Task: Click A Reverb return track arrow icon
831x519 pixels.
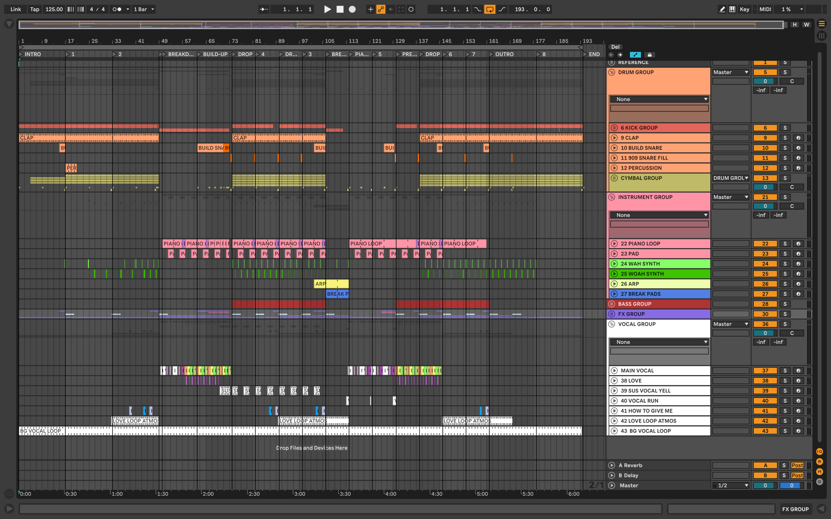Action: (612, 465)
